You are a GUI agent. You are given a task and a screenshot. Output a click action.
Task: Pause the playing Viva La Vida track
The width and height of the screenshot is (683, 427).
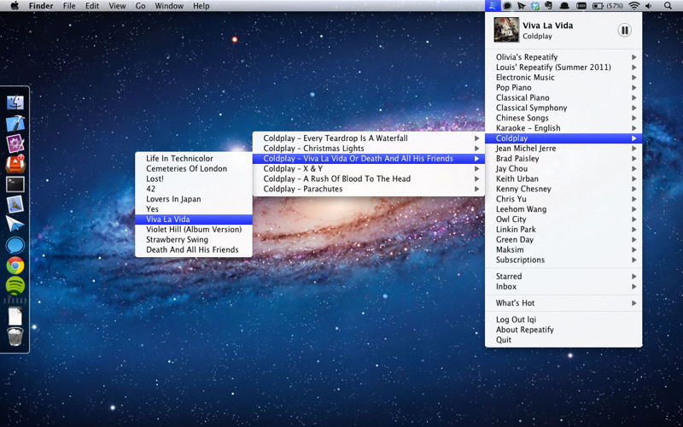[624, 30]
